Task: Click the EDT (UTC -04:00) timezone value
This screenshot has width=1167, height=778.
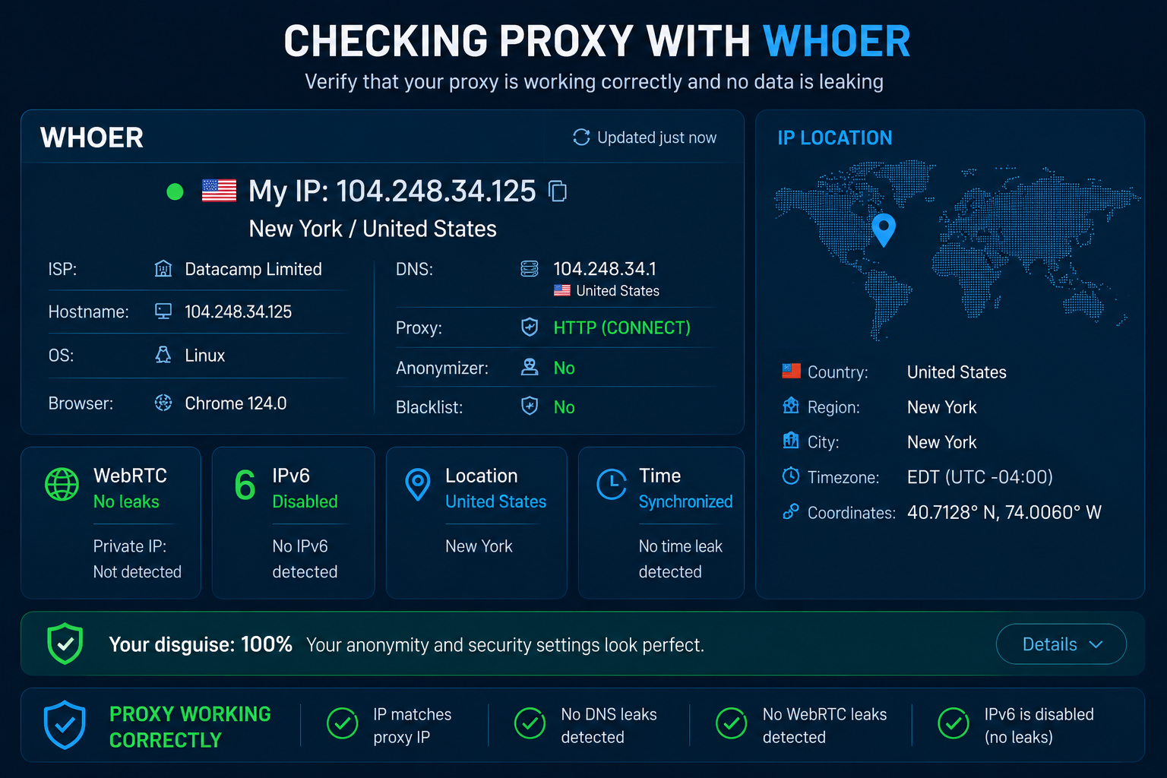Action: [980, 477]
